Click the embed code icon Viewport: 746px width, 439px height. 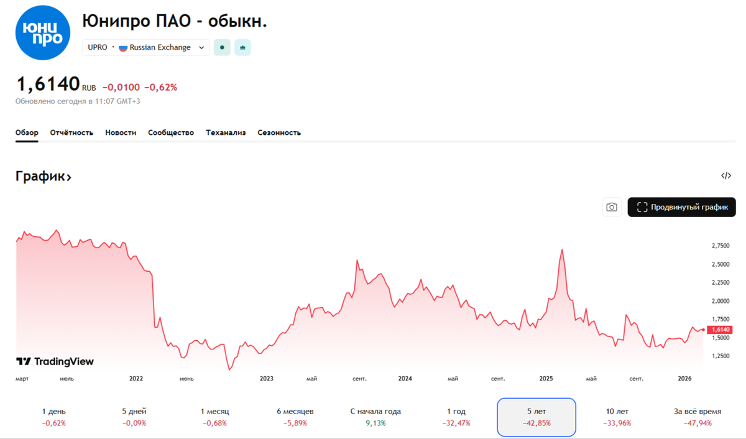coord(725,176)
